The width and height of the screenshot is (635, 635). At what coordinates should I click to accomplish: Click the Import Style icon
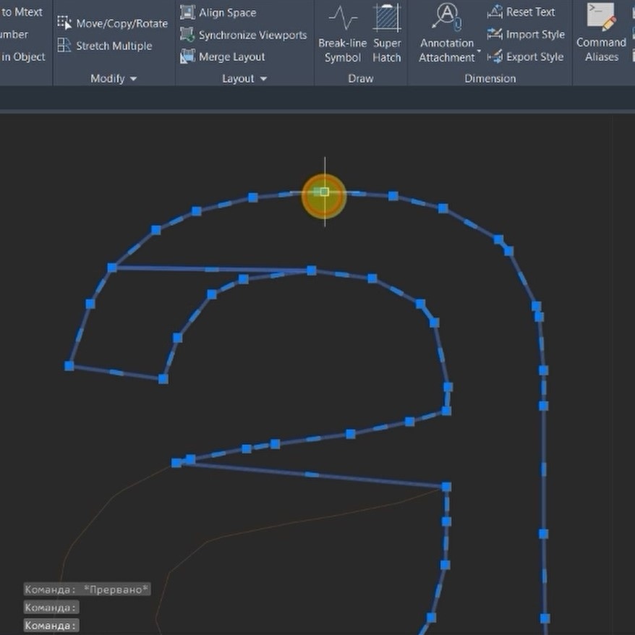[495, 35]
